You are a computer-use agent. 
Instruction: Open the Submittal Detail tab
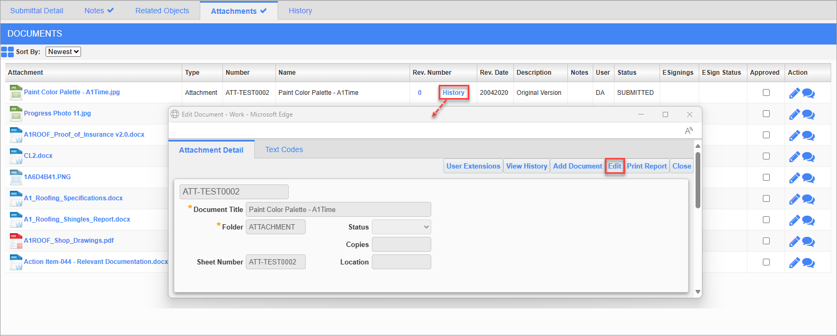tap(37, 11)
